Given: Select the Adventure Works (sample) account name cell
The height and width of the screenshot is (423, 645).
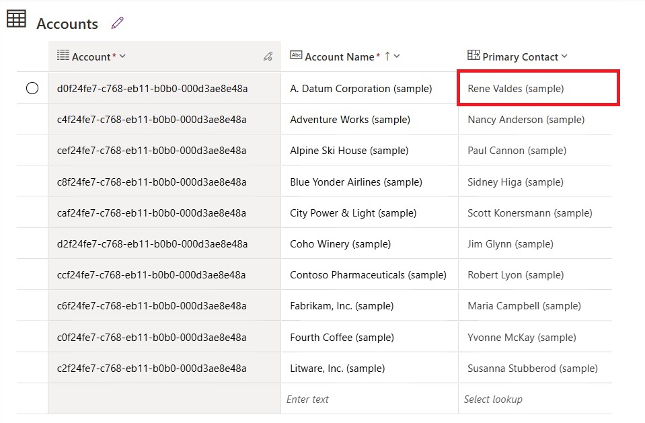Looking at the screenshot, I should pos(369,119).
